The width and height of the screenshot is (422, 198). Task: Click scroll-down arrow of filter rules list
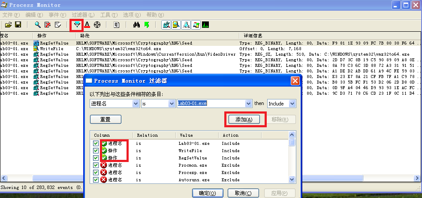click(x=292, y=179)
